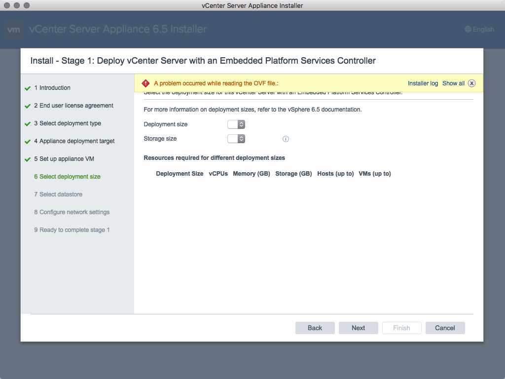Click the Deployment Size column header

pyautogui.click(x=180, y=174)
